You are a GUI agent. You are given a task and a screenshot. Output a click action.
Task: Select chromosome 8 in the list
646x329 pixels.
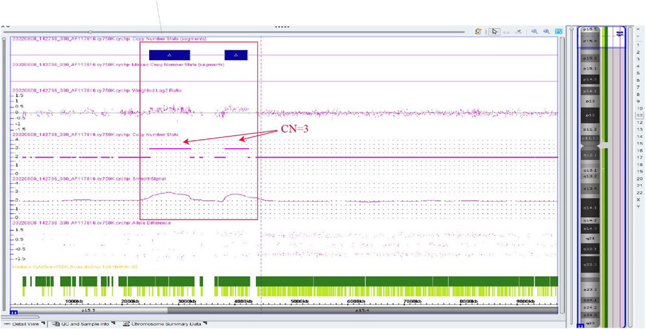pyautogui.click(x=638, y=94)
